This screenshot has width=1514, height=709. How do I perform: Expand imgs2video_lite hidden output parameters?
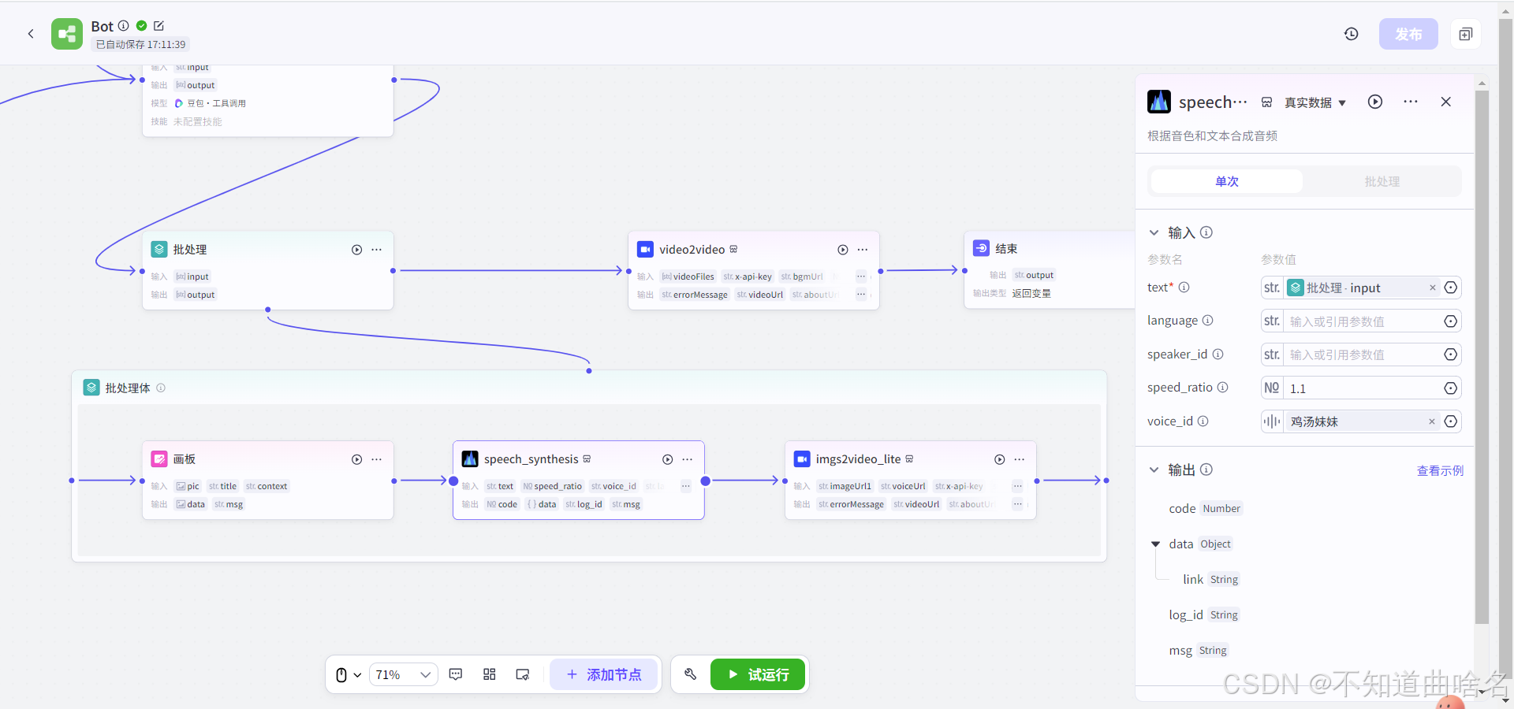point(1018,504)
